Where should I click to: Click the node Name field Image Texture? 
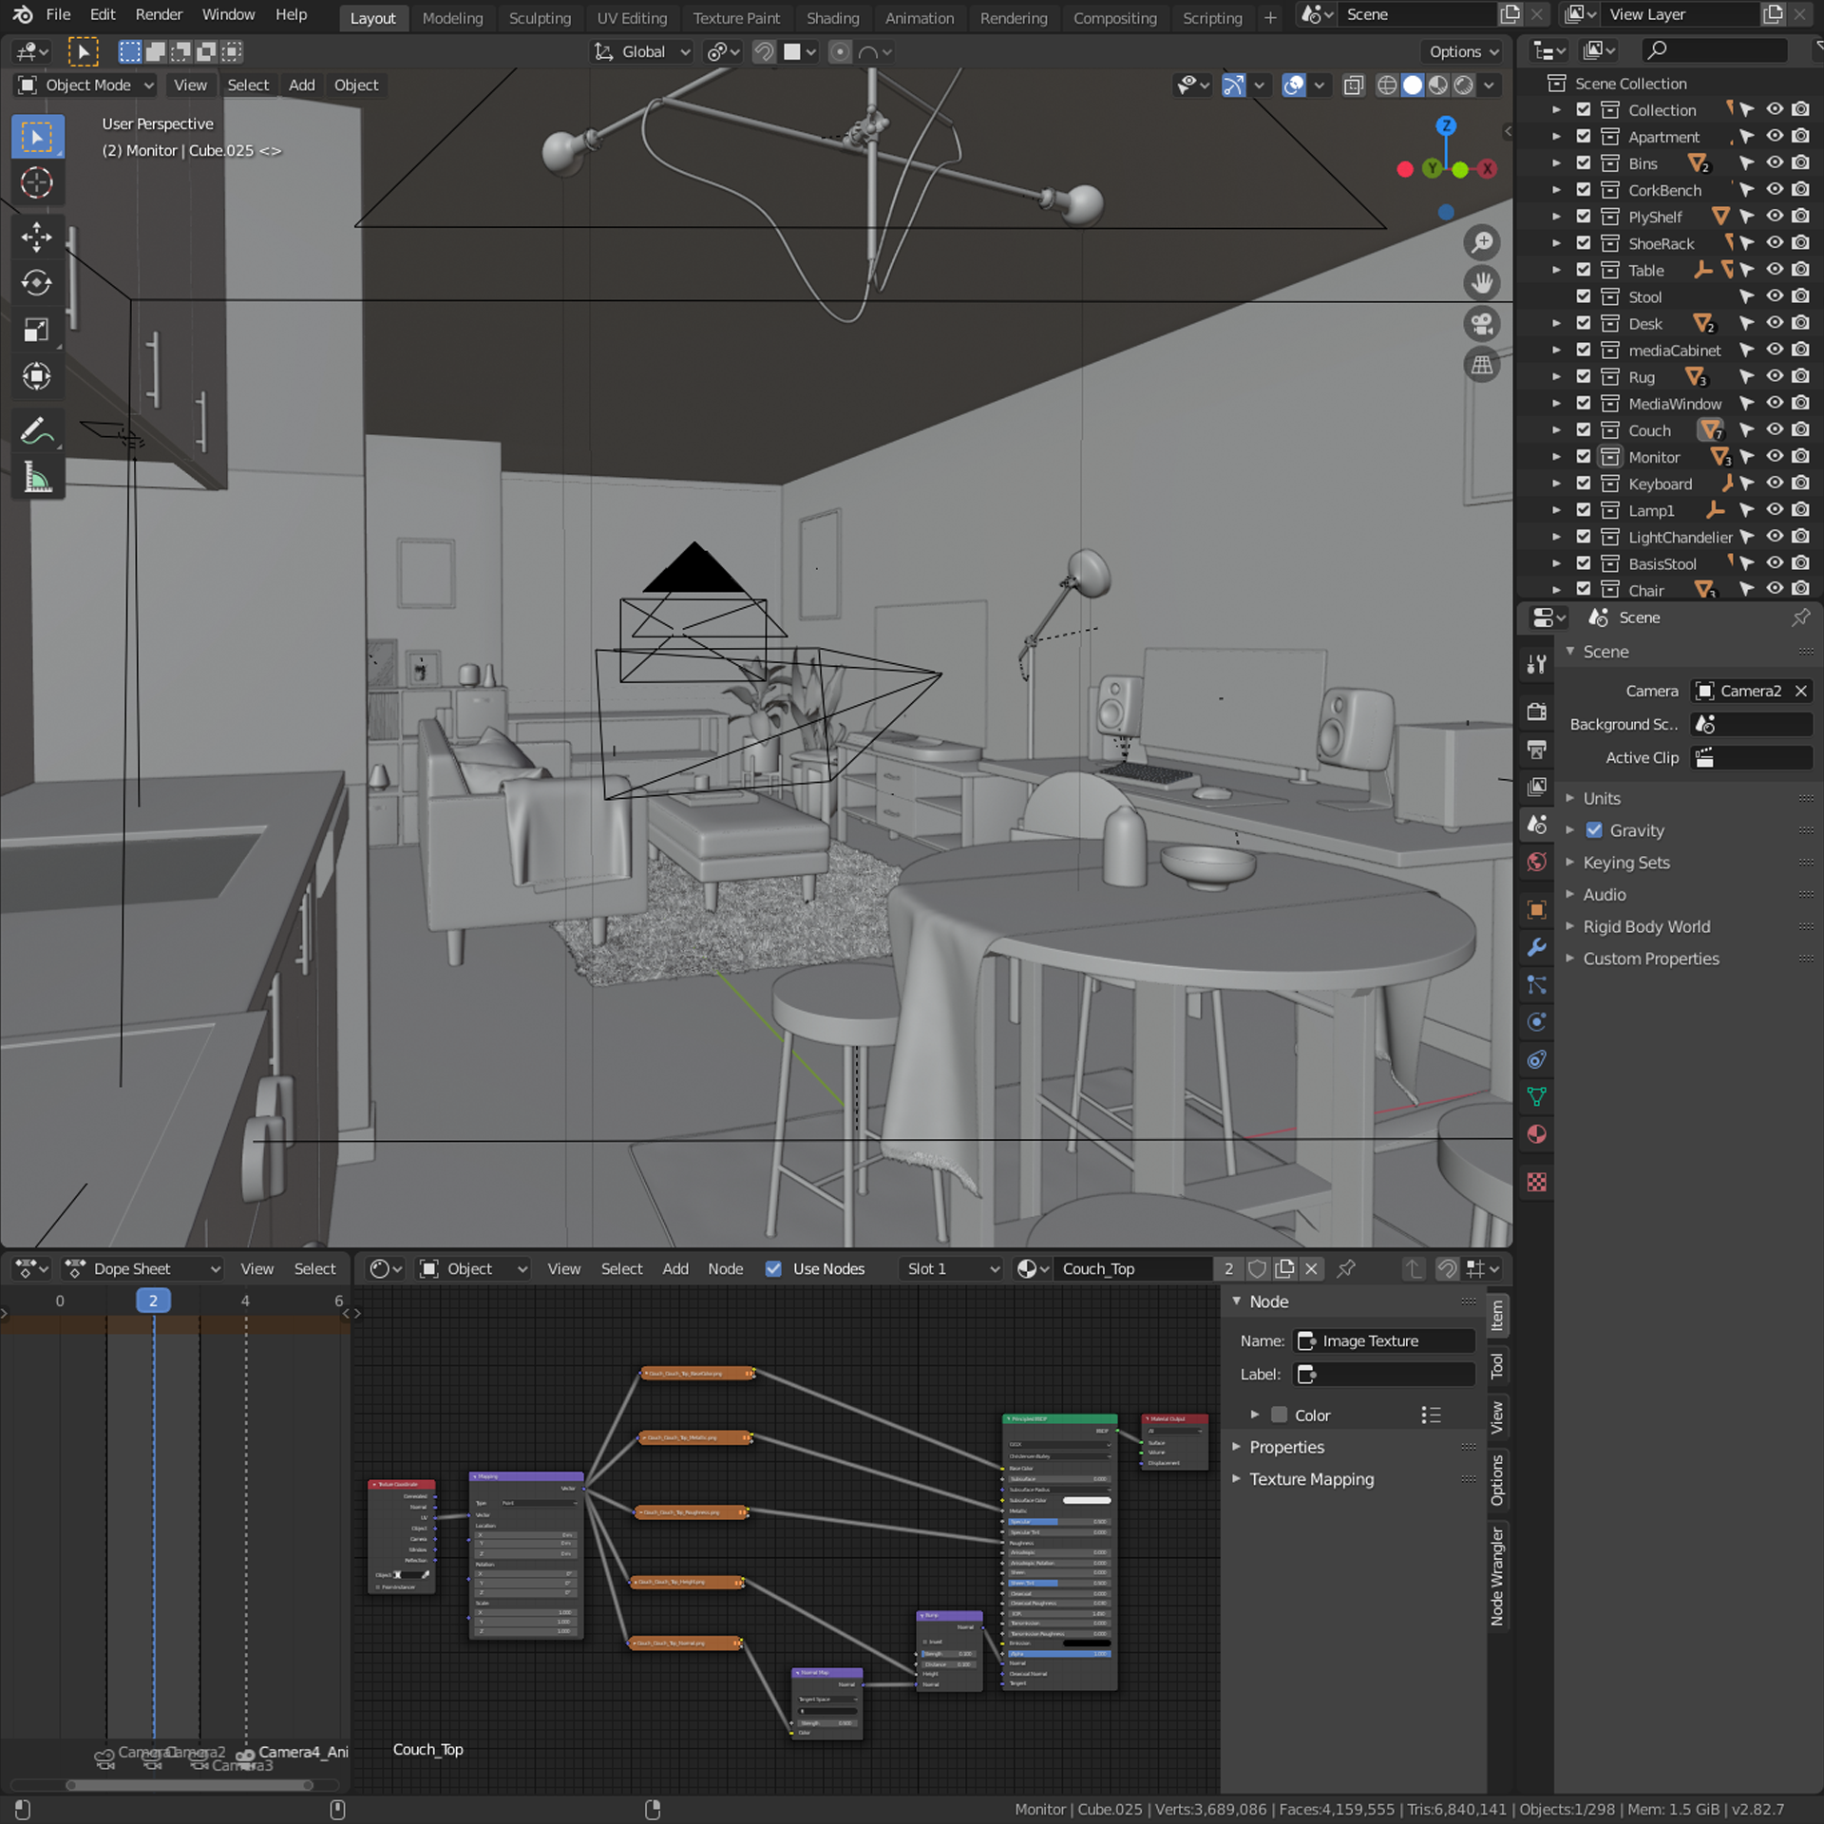coord(1385,1340)
